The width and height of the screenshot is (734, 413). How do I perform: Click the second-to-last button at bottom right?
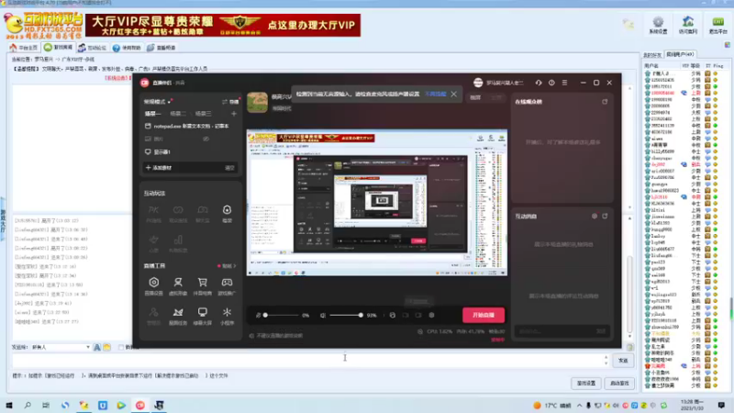(586, 384)
